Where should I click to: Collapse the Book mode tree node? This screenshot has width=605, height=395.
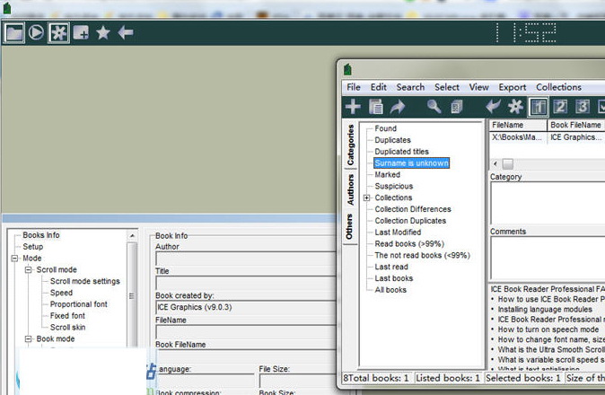click(x=28, y=339)
